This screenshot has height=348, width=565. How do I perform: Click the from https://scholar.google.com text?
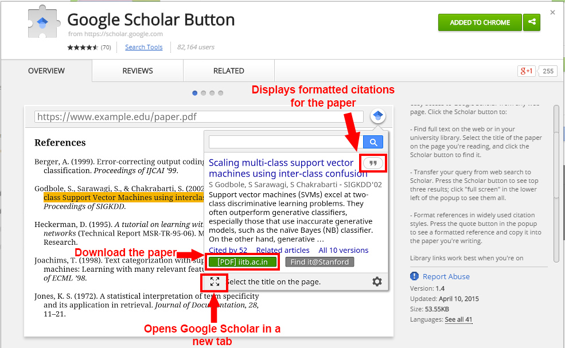(115, 34)
